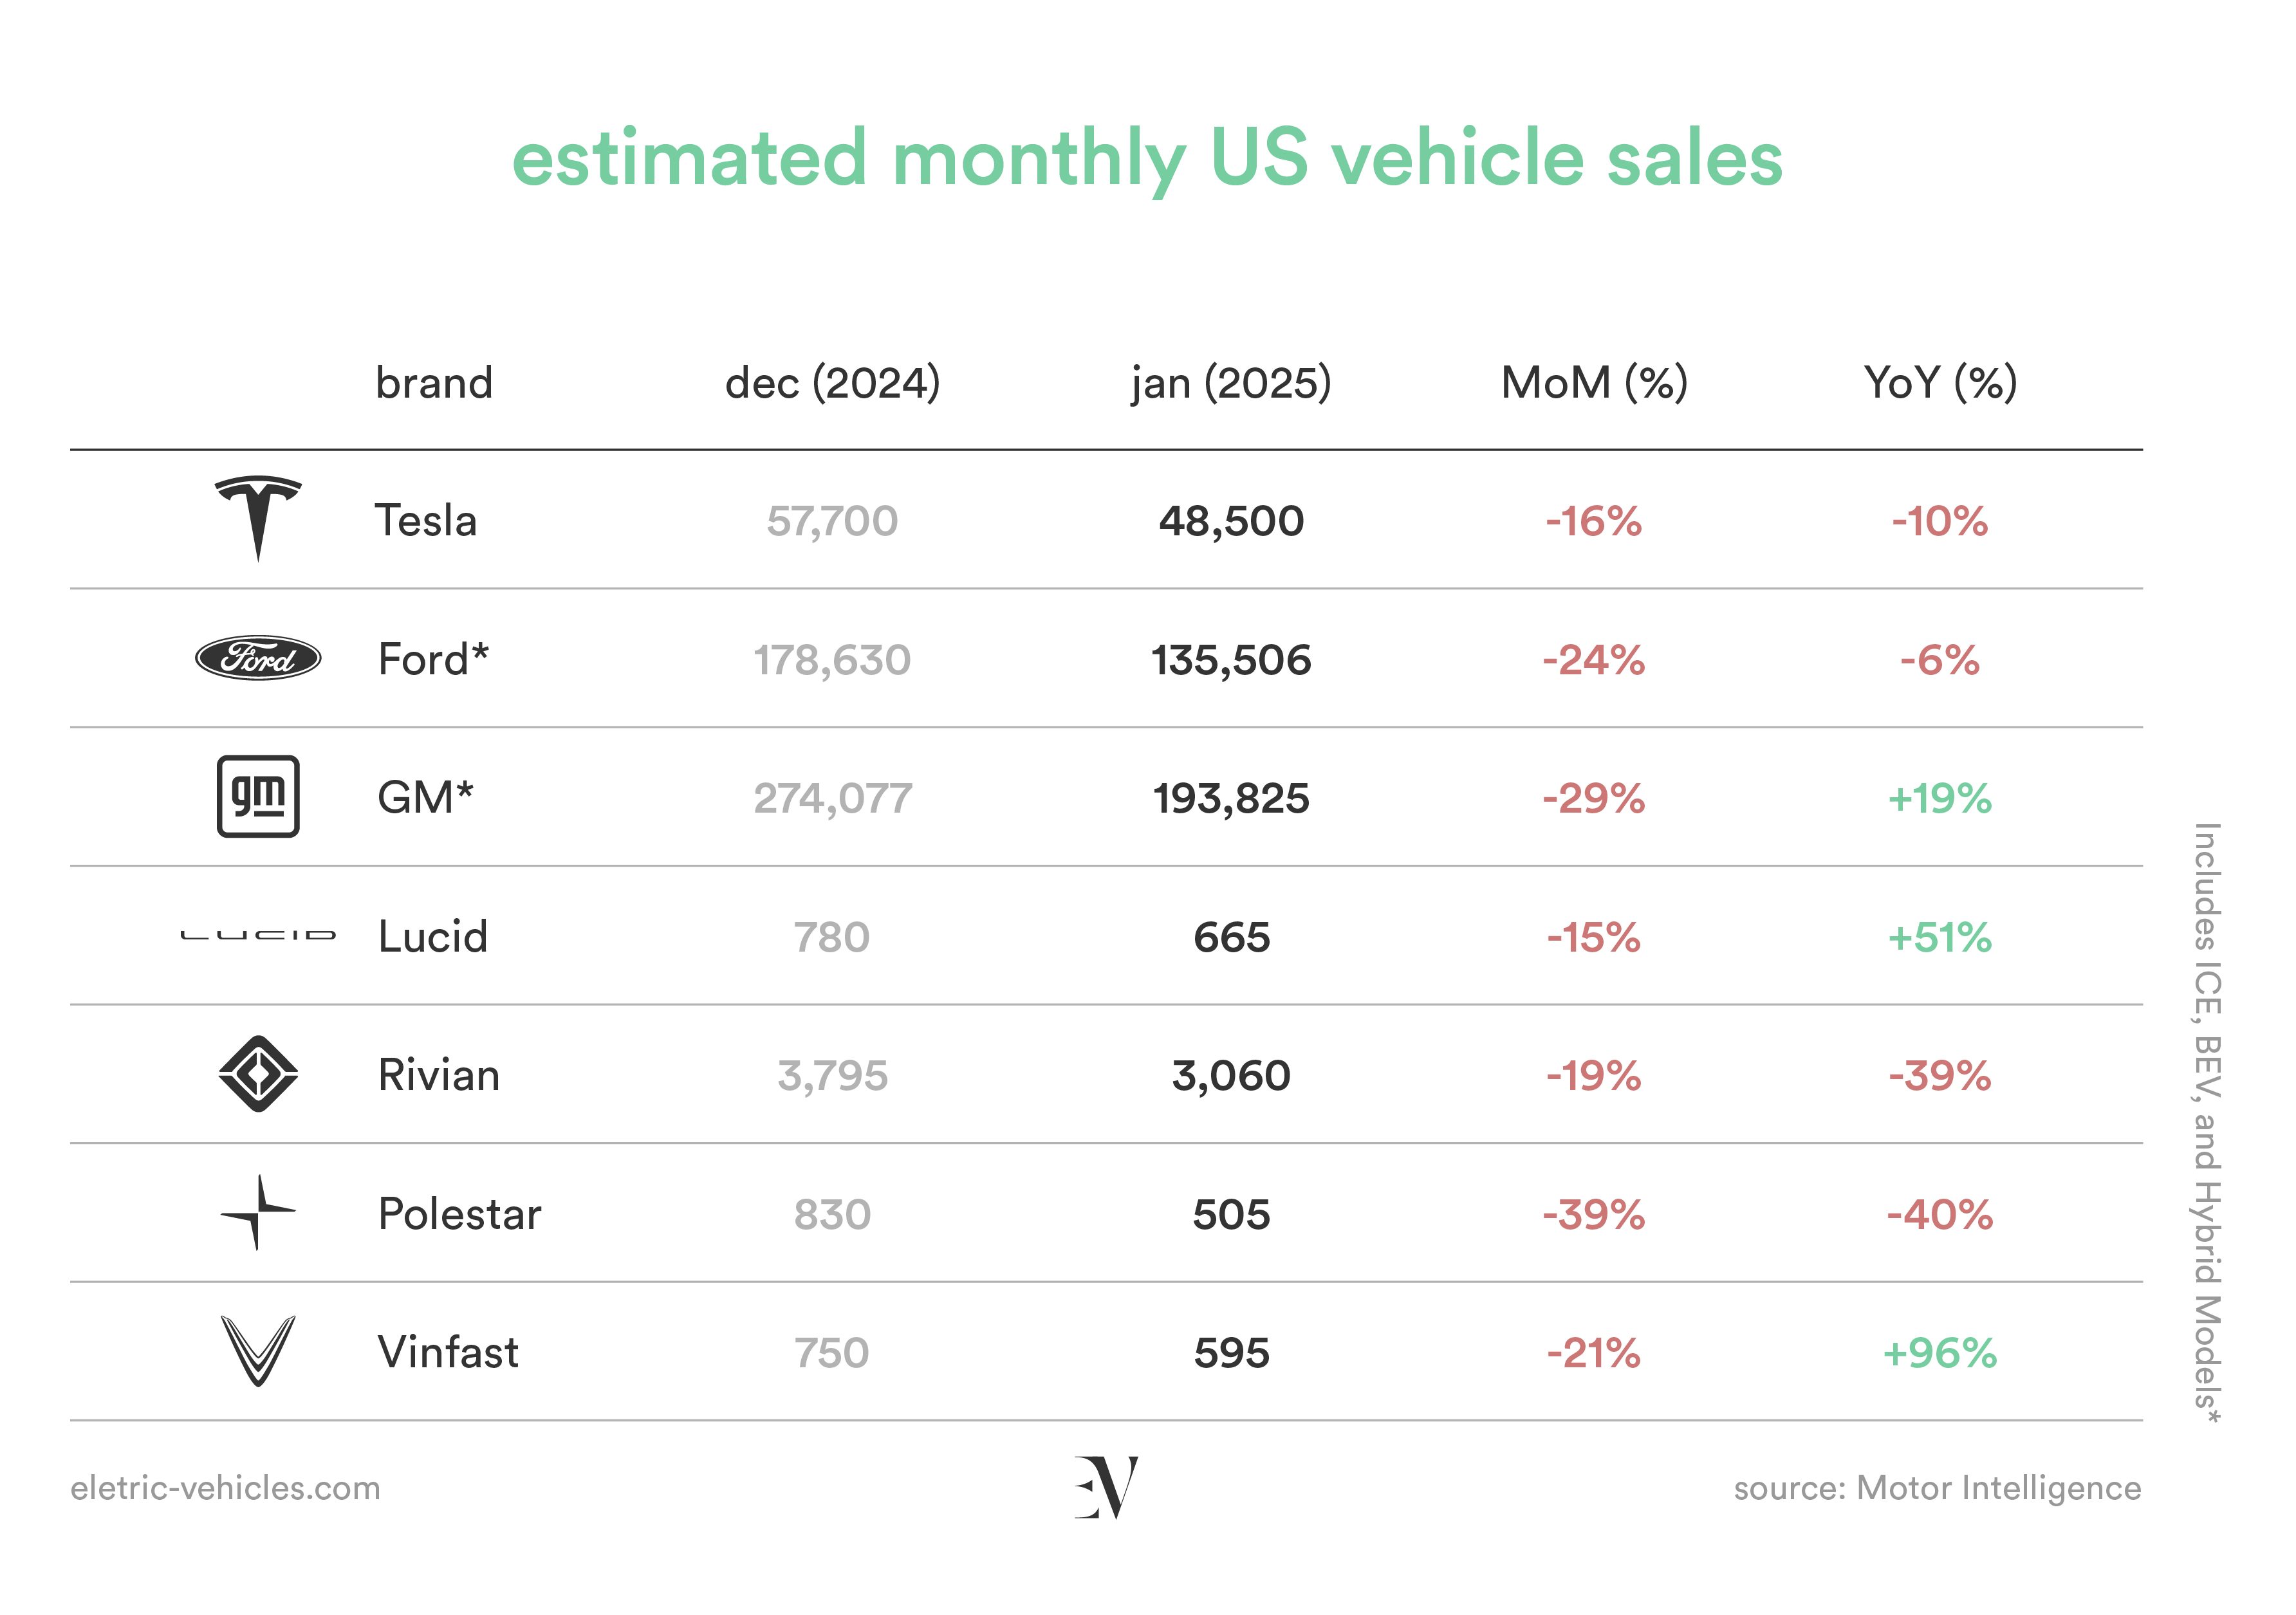Select the Rivian diamond logo
Viewport: 2296px width, 1615px height.
click(258, 1074)
